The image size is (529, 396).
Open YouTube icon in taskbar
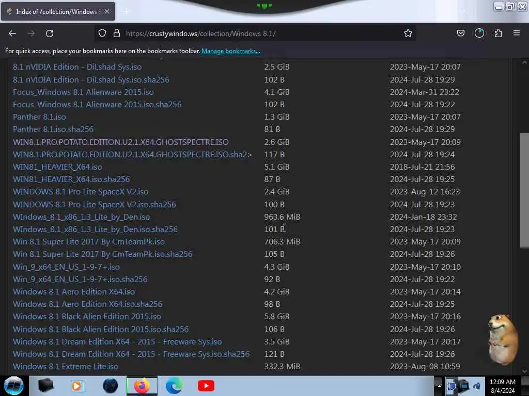point(206,386)
